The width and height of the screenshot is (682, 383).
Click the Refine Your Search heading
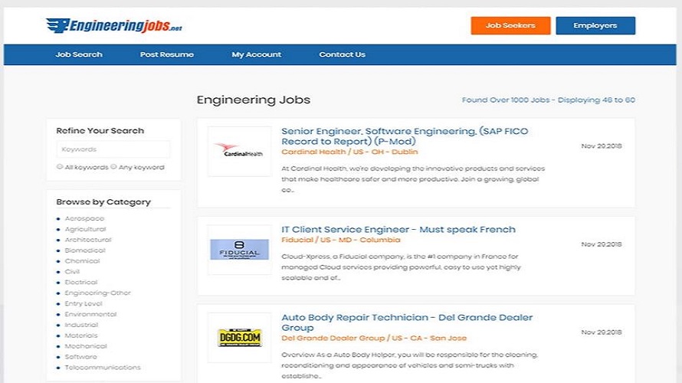(100, 131)
